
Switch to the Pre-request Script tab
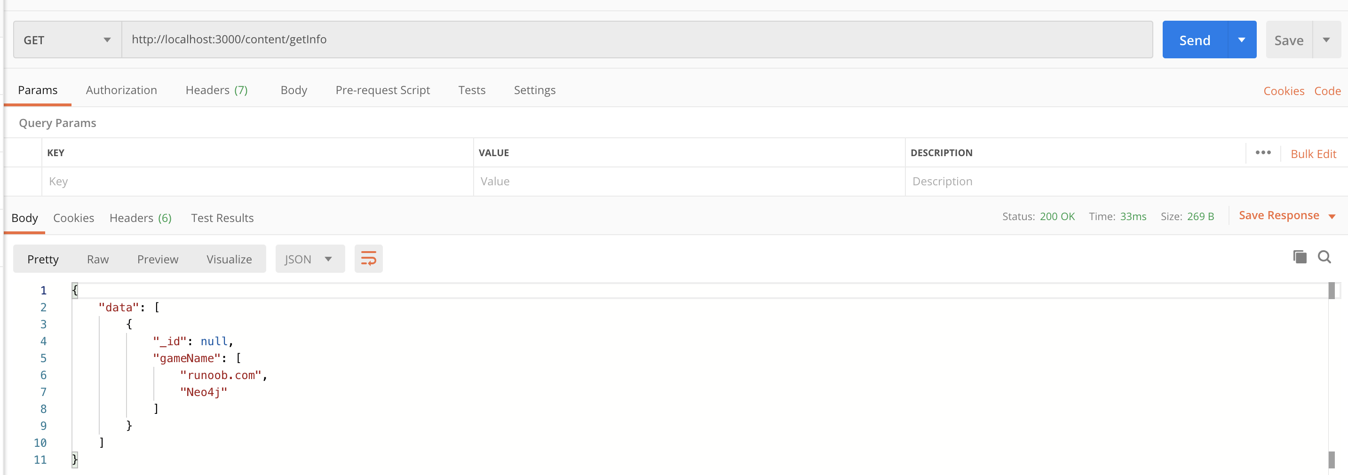(x=382, y=90)
